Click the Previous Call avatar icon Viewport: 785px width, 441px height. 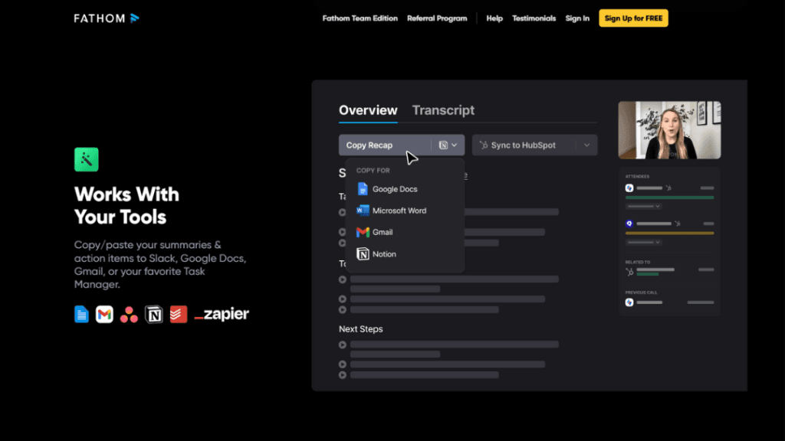click(x=629, y=302)
